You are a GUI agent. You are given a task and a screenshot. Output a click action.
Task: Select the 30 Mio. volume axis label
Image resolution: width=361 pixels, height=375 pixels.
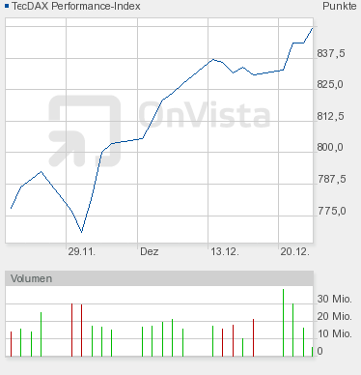coord(334,299)
